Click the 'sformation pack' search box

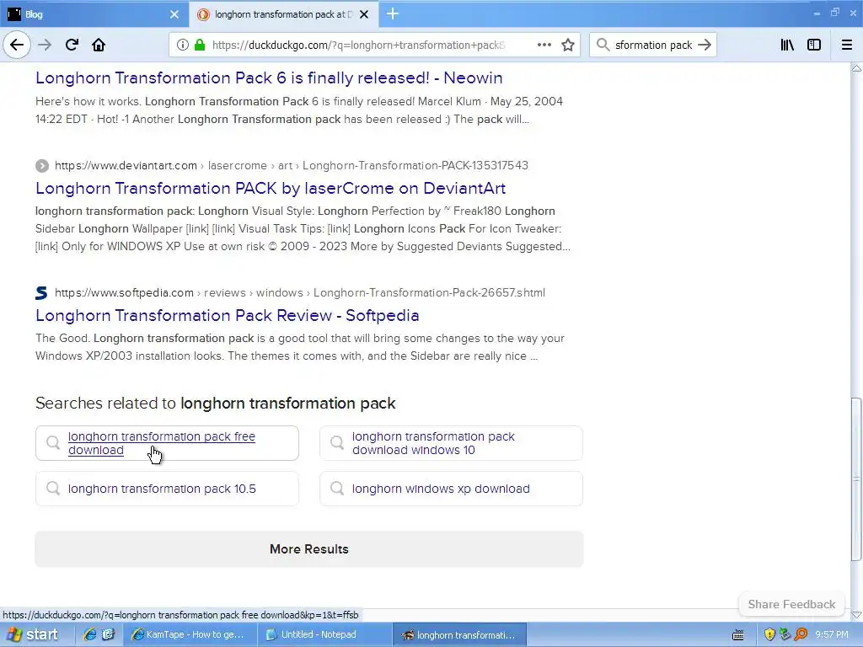[x=653, y=45]
